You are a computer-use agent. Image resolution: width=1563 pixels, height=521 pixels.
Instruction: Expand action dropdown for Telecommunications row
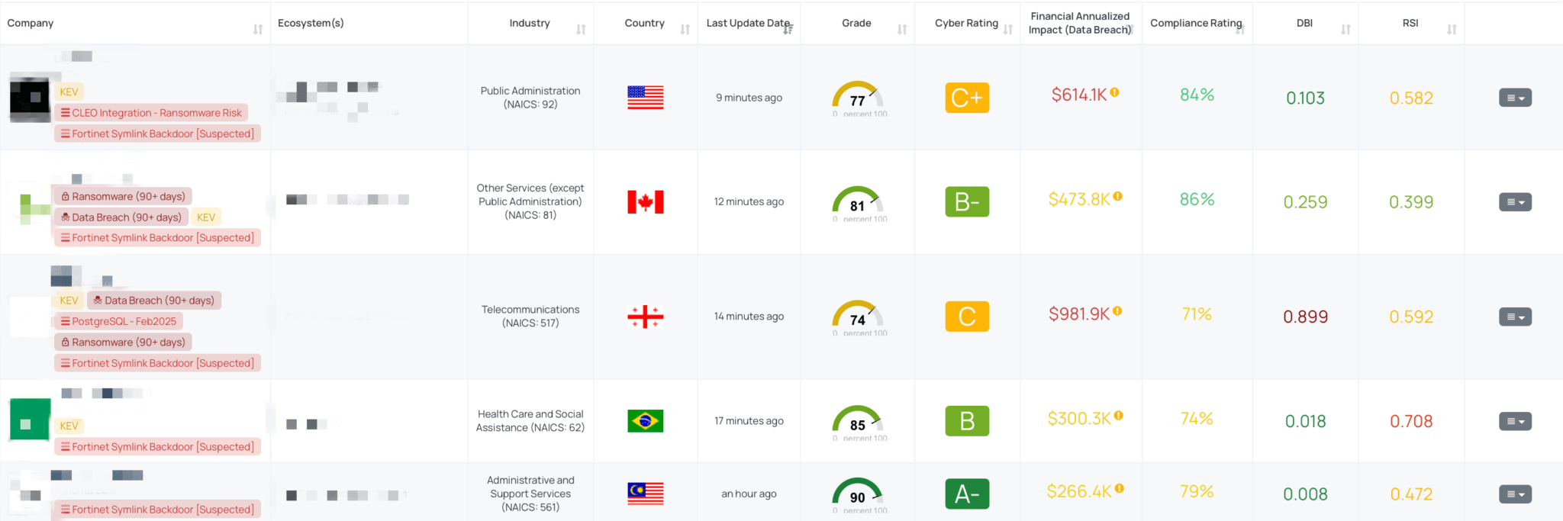(x=1515, y=317)
